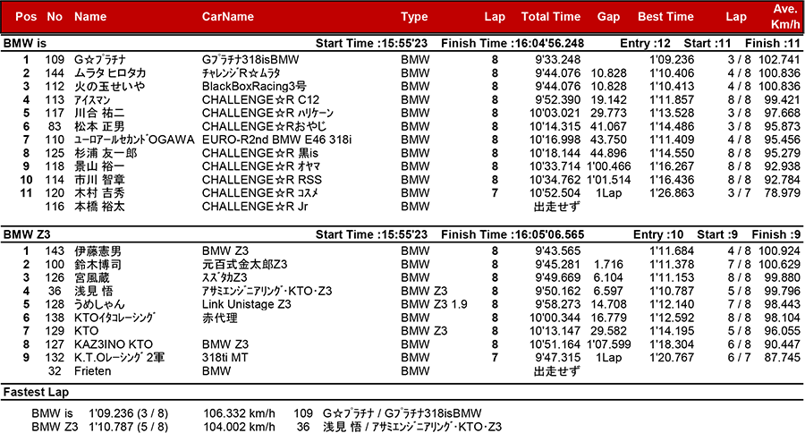This screenshot has height=433, width=805.
Task: Click driver name 川合 祐二
Action: pyautogui.click(x=99, y=113)
